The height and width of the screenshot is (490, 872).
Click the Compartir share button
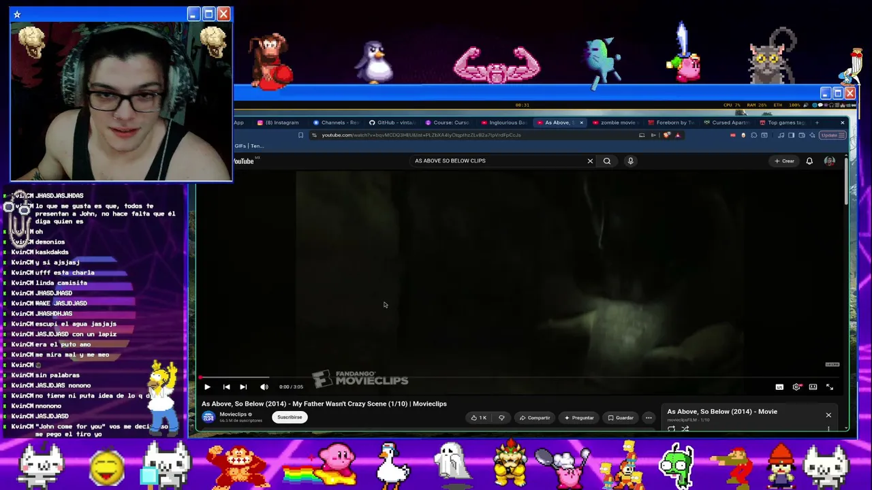535,418
